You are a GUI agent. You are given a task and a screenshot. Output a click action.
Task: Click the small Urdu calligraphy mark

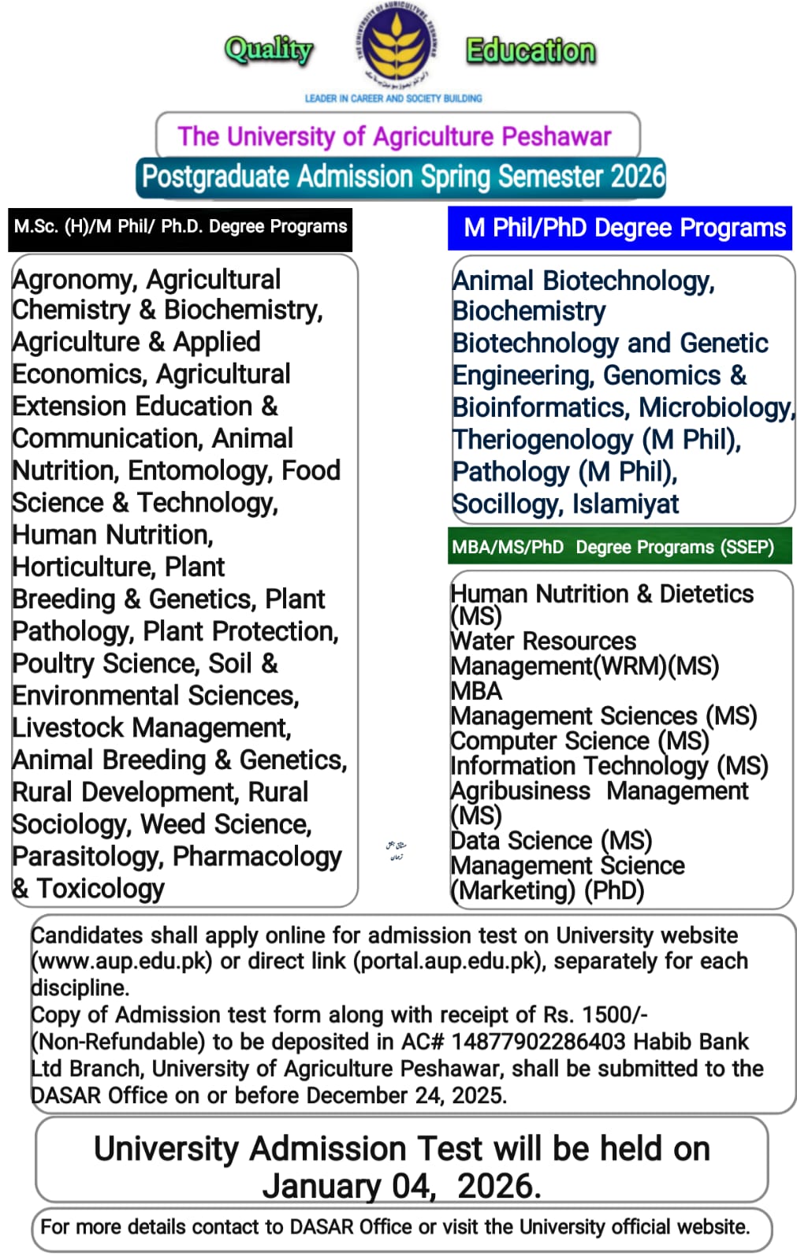(395, 850)
